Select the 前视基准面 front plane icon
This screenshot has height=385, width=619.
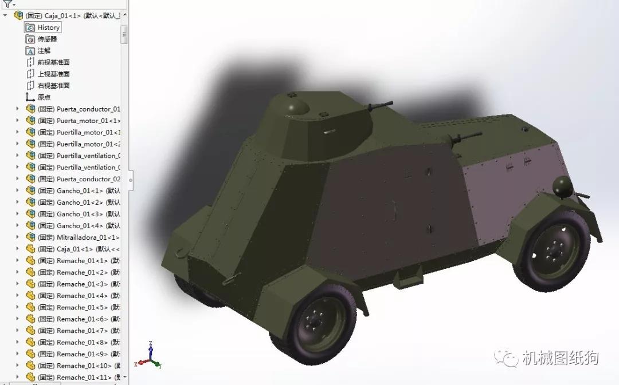click(x=29, y=62)
